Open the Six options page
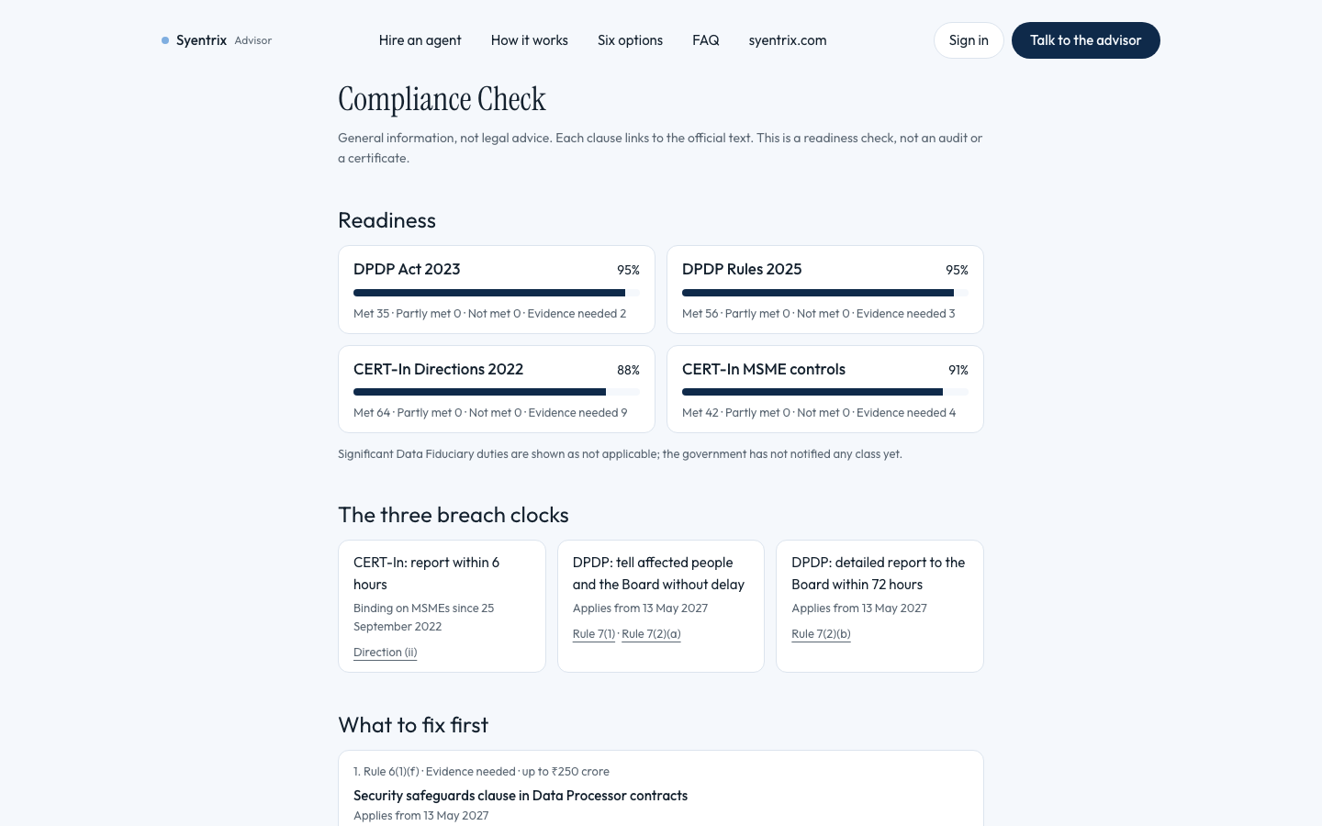The height and width of the screenshot is (826, 1322). [630, 40]
